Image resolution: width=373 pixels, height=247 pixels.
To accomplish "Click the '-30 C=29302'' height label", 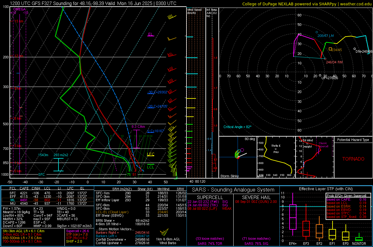I will tap(157, 92).
